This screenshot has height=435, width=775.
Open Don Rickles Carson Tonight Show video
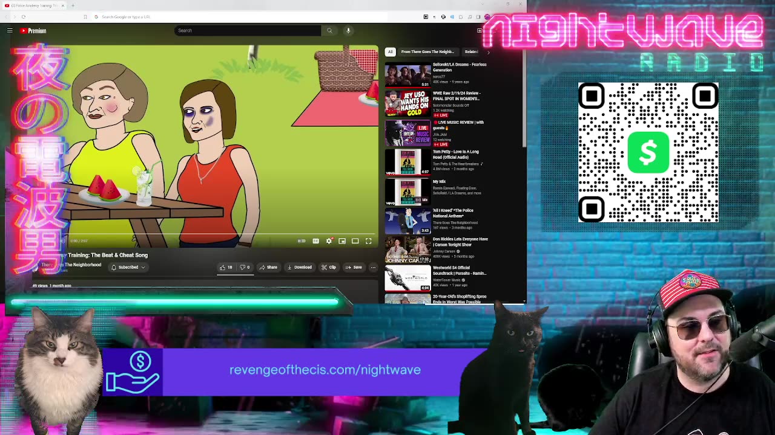[437, 250]
